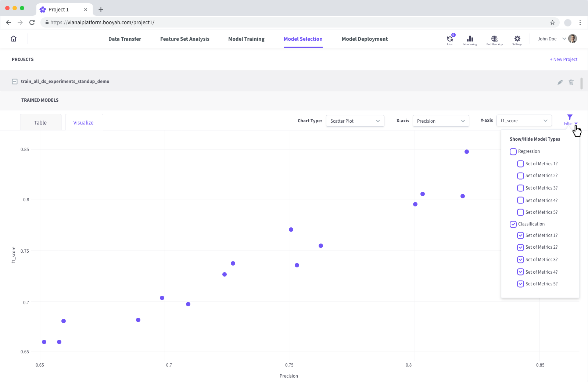Delete the project using the trash icon

(x=571, y=82)
